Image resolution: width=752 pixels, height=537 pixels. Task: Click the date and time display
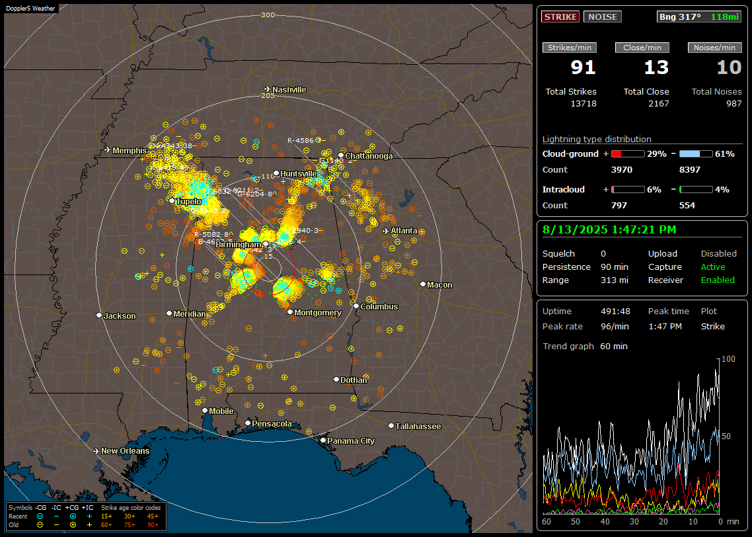click(x=609, y=229)
